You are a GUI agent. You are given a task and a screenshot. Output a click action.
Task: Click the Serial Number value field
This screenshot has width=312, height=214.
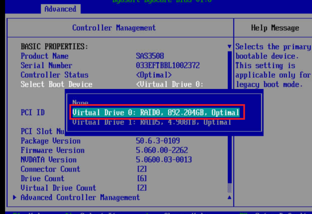click(x=167, y=65)
